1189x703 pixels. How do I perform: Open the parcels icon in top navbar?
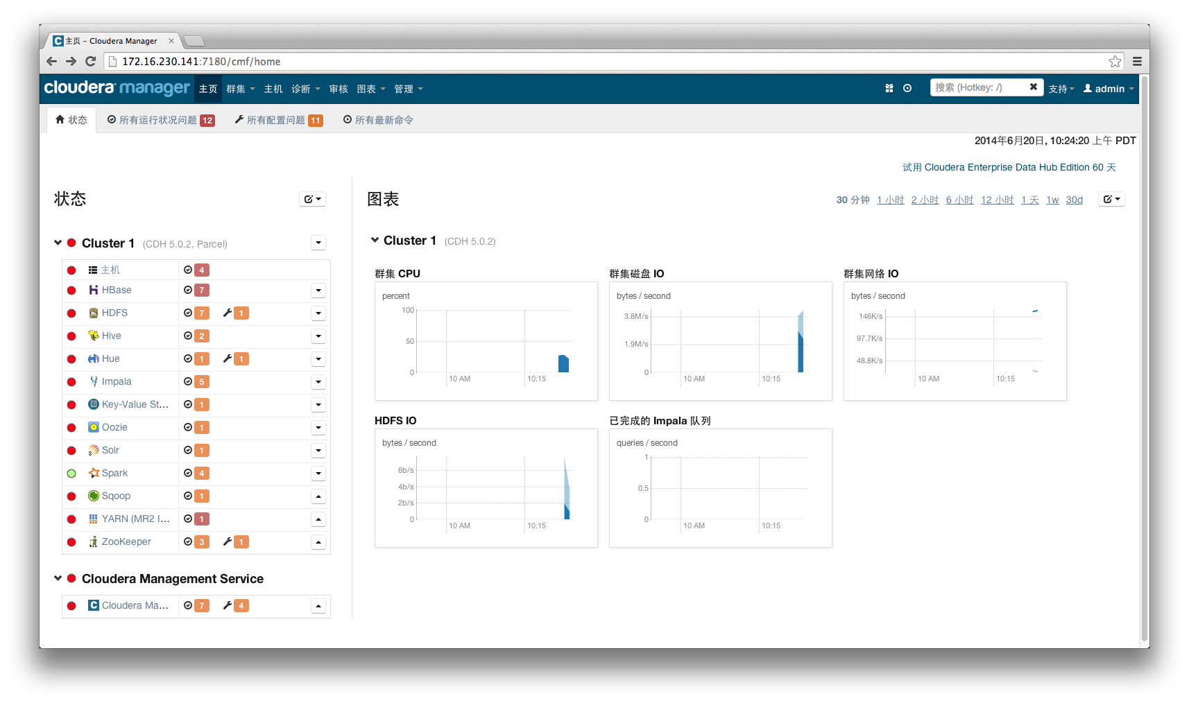(889, 88)
